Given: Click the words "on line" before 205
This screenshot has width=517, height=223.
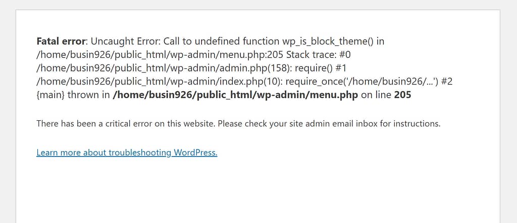Looking at the screenshot, I should 376,95.
